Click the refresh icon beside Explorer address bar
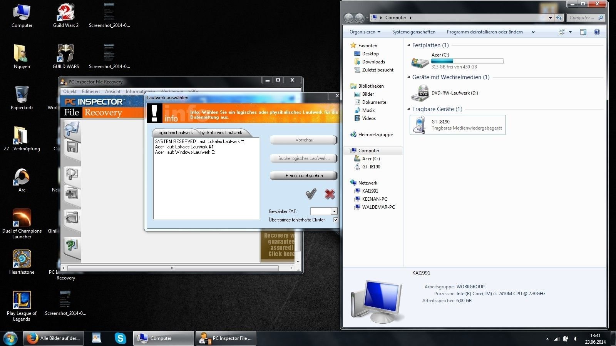The width and height of the screenshot is (616, 346). (559, 18)
